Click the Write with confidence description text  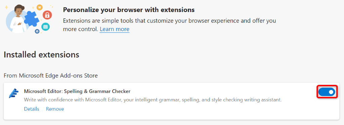[153, 100]
